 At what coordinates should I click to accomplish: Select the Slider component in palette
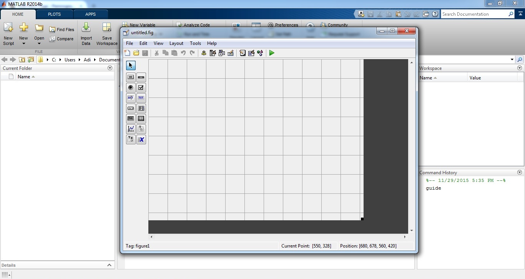point(141,77)
